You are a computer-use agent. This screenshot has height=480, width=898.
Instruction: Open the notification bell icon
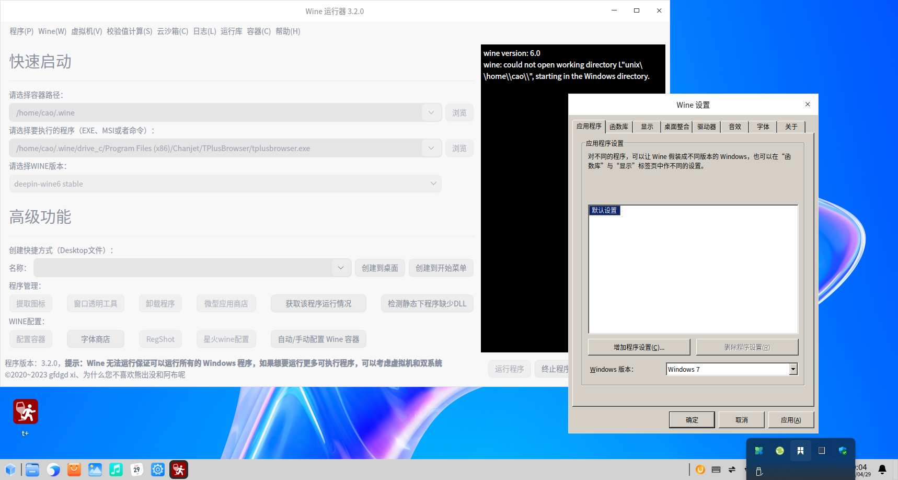click(x=882, y=470)
